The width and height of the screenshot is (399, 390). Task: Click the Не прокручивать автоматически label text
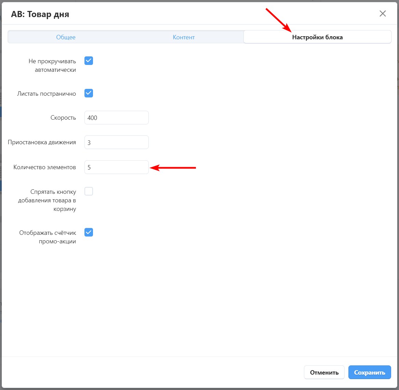point(52,65)
